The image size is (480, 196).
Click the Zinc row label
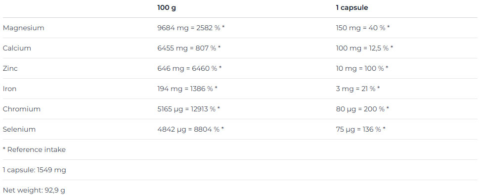(x=10, y=68)
